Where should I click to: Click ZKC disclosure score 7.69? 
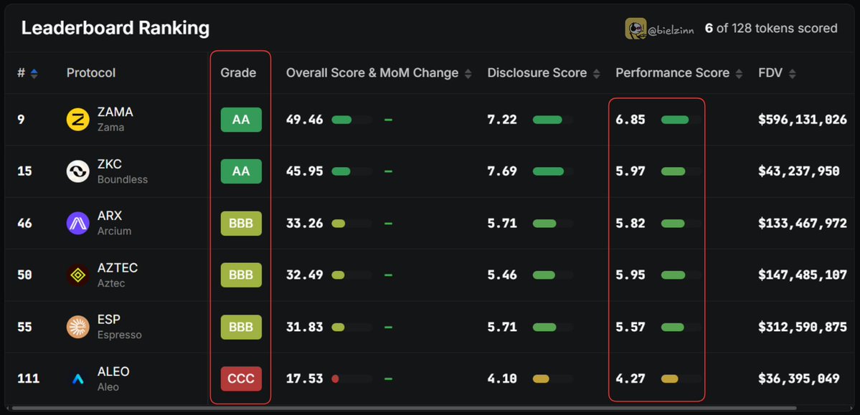[502, 171]
